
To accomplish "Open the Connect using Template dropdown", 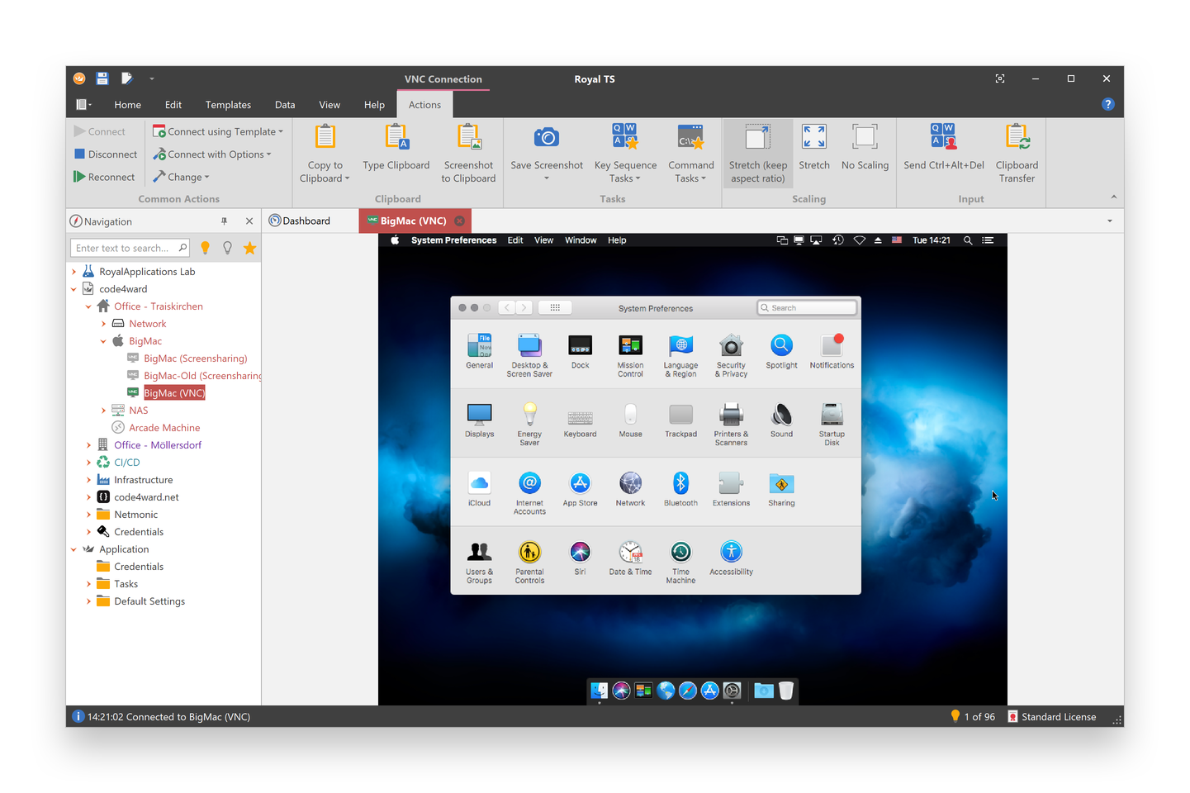I will [x=218, y=131].
